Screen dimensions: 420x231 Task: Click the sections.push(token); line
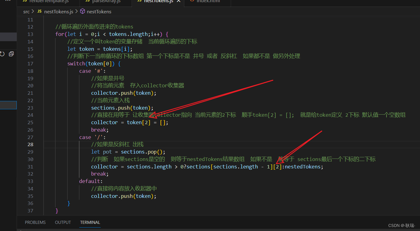122,108
